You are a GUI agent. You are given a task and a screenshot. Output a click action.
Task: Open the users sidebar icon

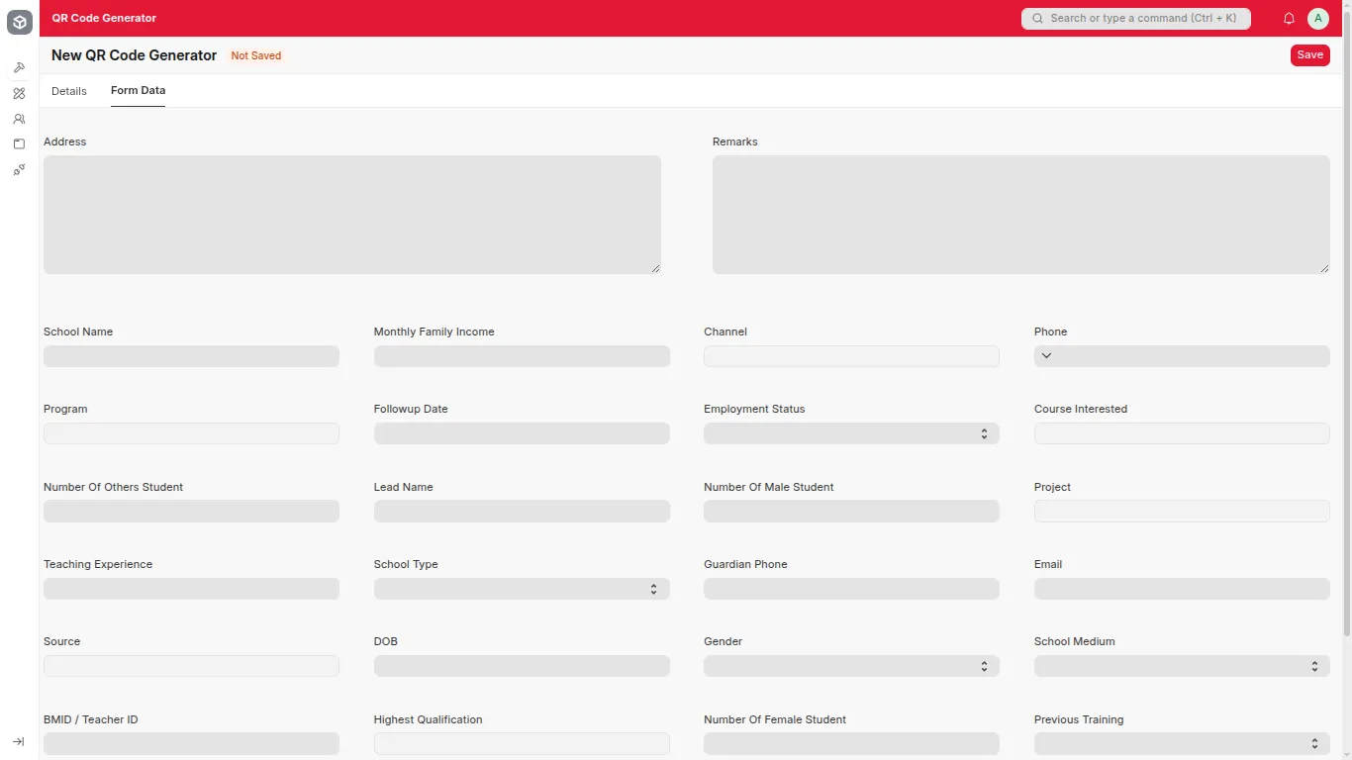19,119
